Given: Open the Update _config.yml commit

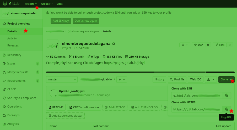Looking at the screenshot, I should [x=72, y=91].
